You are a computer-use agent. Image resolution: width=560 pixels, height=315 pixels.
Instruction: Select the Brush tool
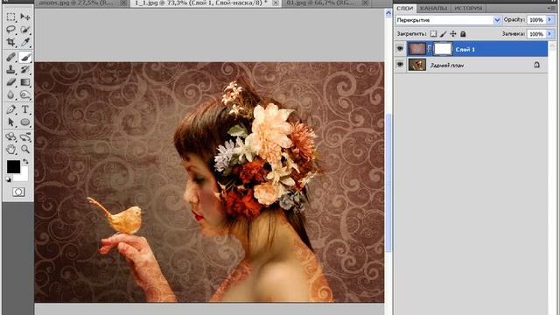point(25,57)
